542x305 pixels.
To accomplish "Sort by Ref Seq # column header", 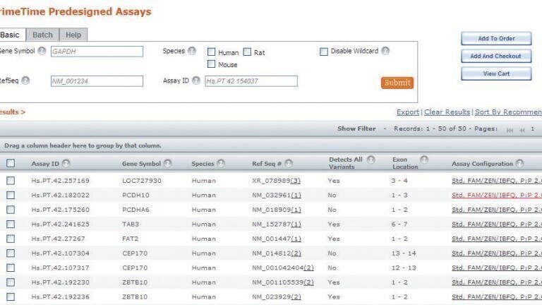I will coord(267,164).
